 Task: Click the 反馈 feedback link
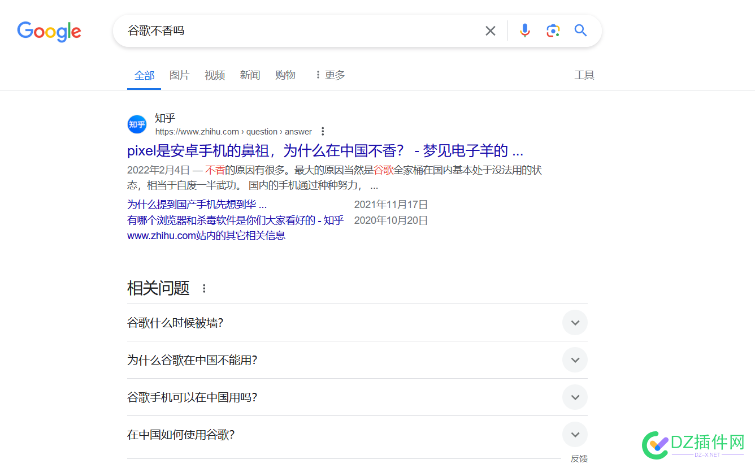pos(579,459)
